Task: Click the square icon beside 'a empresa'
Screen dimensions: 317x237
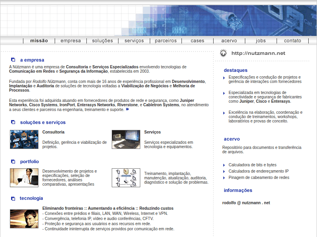Action: [x=13, y=60]
